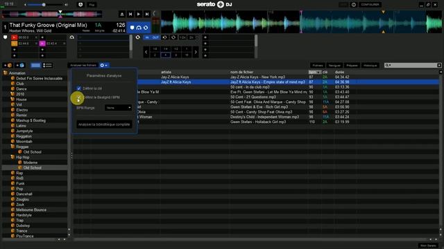The image size is (444, 249).
Task: Sort the library by the clé column
Action: (325, 72)
